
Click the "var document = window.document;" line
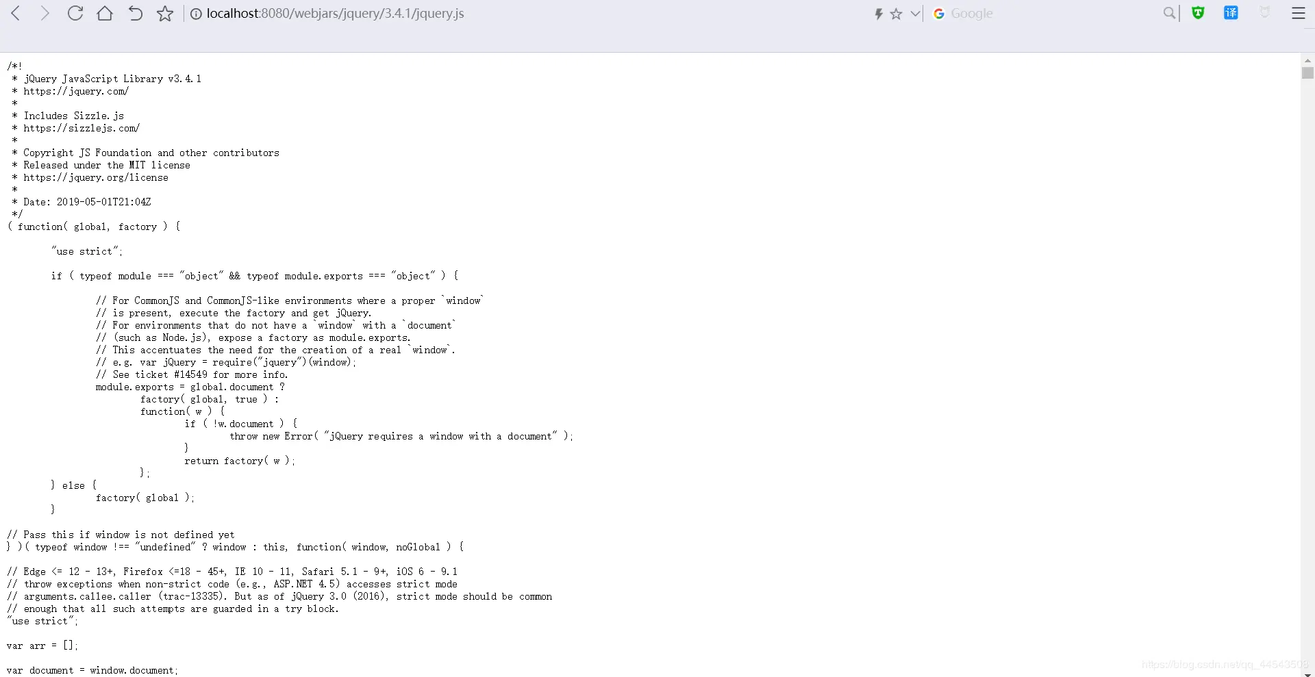(x=92, y=670)
